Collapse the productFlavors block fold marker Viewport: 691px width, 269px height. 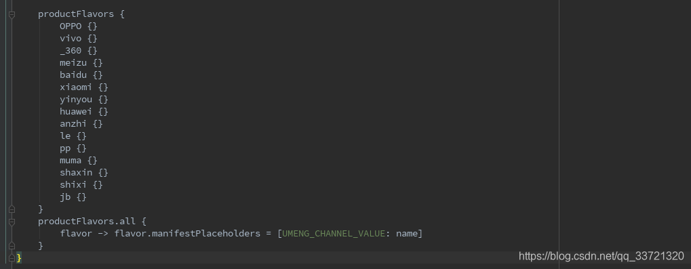(x=12, y=14)
